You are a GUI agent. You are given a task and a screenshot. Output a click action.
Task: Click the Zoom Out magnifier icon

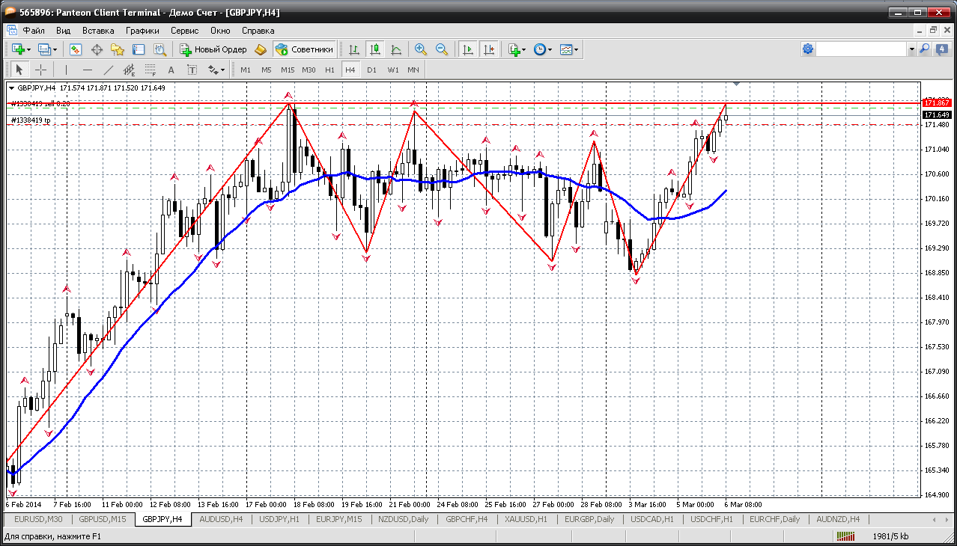442,49
